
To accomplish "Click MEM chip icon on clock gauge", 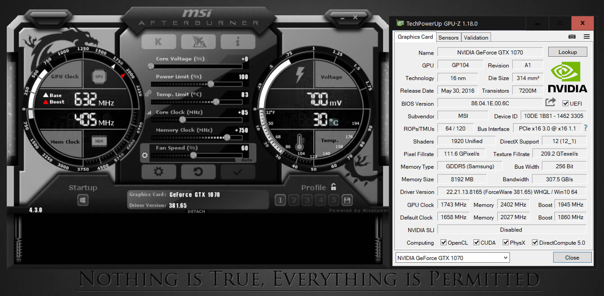I will point(99,141).
